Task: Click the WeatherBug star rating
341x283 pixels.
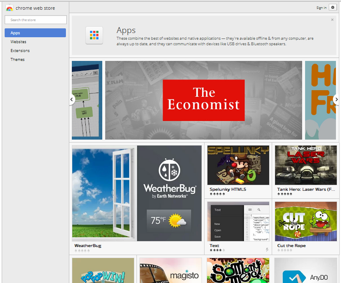Action: tap(82, 250)
